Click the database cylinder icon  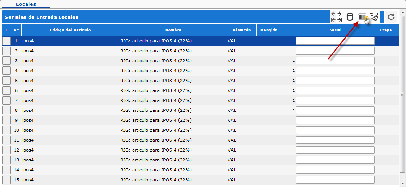click(x=349, y=17)
